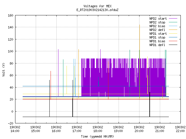Click the 20:00 tick label on x-axis

click(139, 129)
